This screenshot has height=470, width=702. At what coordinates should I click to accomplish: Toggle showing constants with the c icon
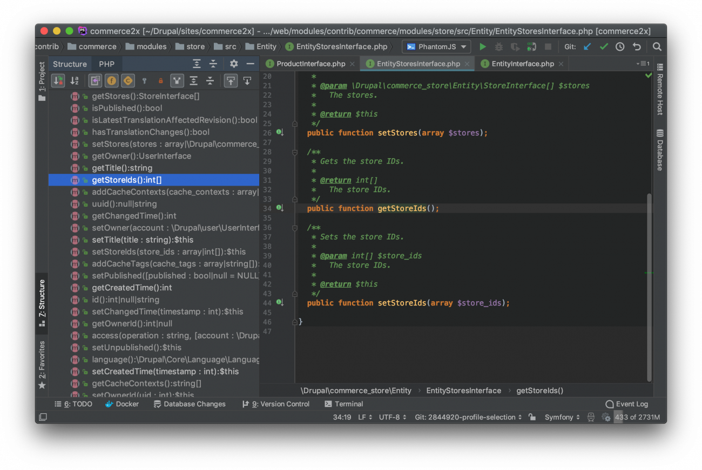(x=127, y=81)
